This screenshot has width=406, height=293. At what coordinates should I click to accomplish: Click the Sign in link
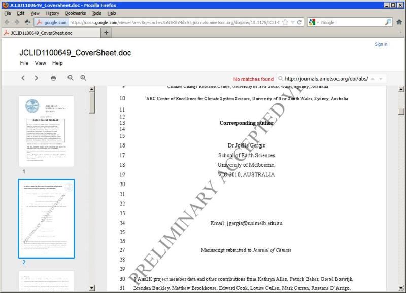381,44
